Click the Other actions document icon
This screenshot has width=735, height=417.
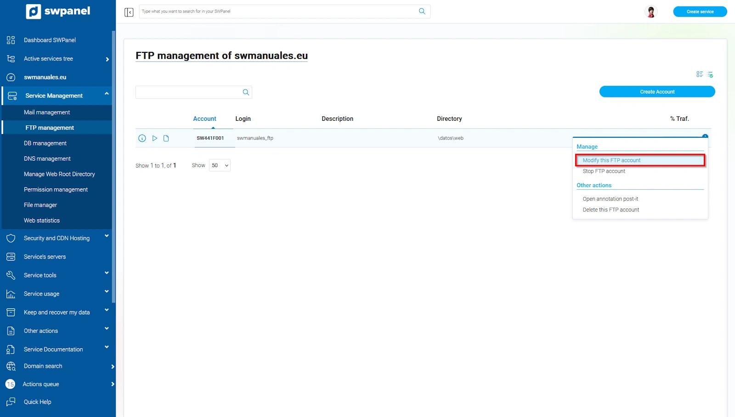pyautogui.click(x=11, y=331)
